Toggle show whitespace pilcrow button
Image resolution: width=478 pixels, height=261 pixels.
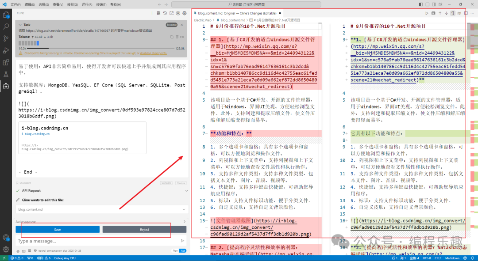point(453,13)
